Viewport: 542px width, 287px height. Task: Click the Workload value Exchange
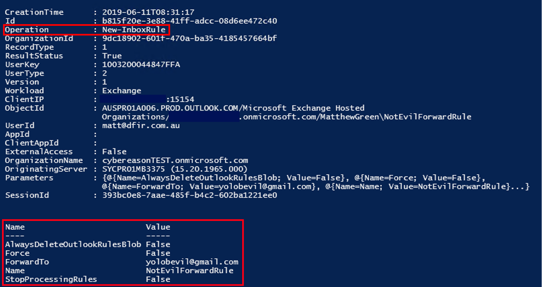[122, 91]
